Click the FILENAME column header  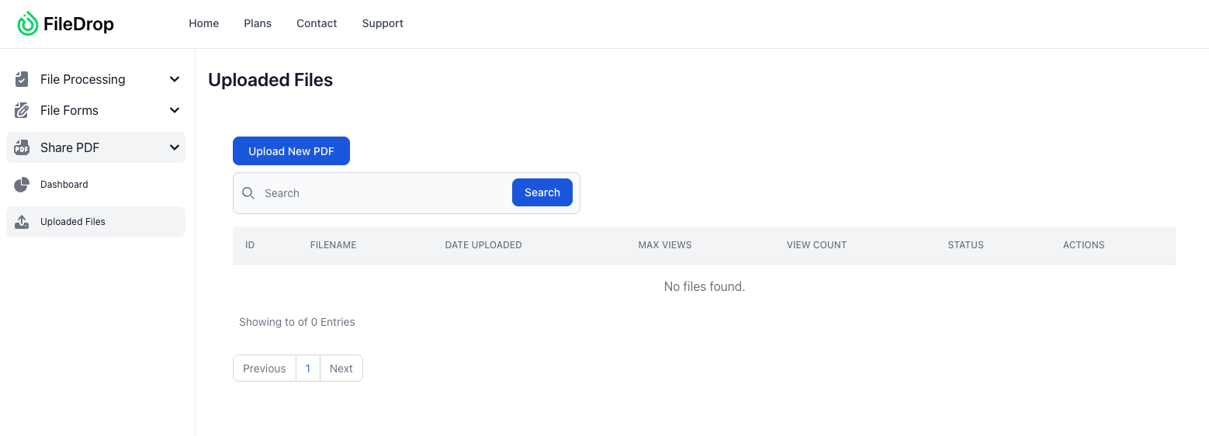click(334, 245)
